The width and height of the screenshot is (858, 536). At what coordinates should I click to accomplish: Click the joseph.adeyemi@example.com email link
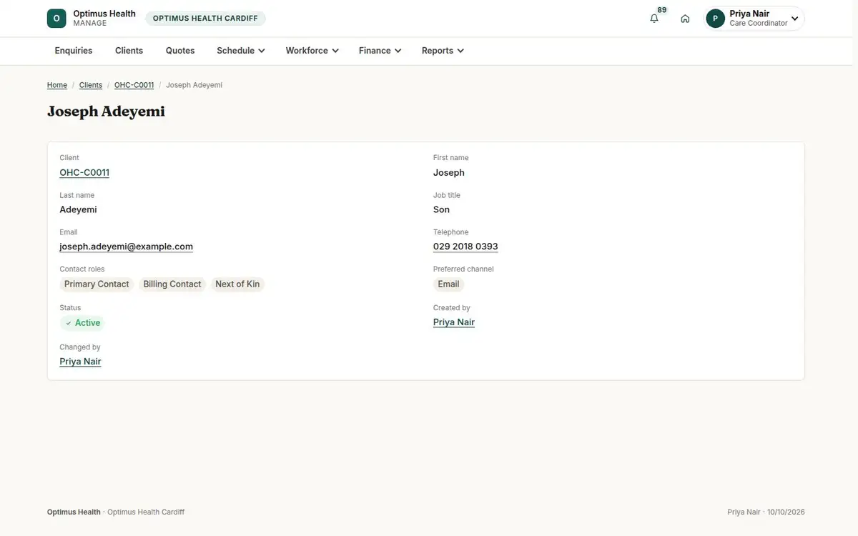126,247
